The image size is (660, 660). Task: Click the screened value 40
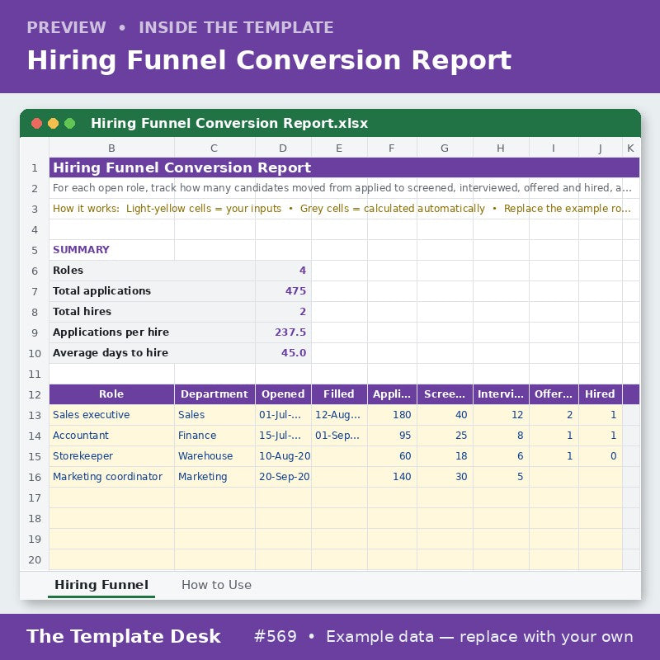click(x=445, y=415)
